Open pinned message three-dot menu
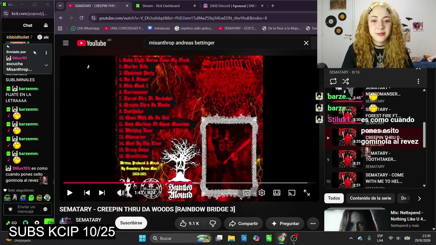The width and height of the screenshot is (436, 245). coord(46,53)
